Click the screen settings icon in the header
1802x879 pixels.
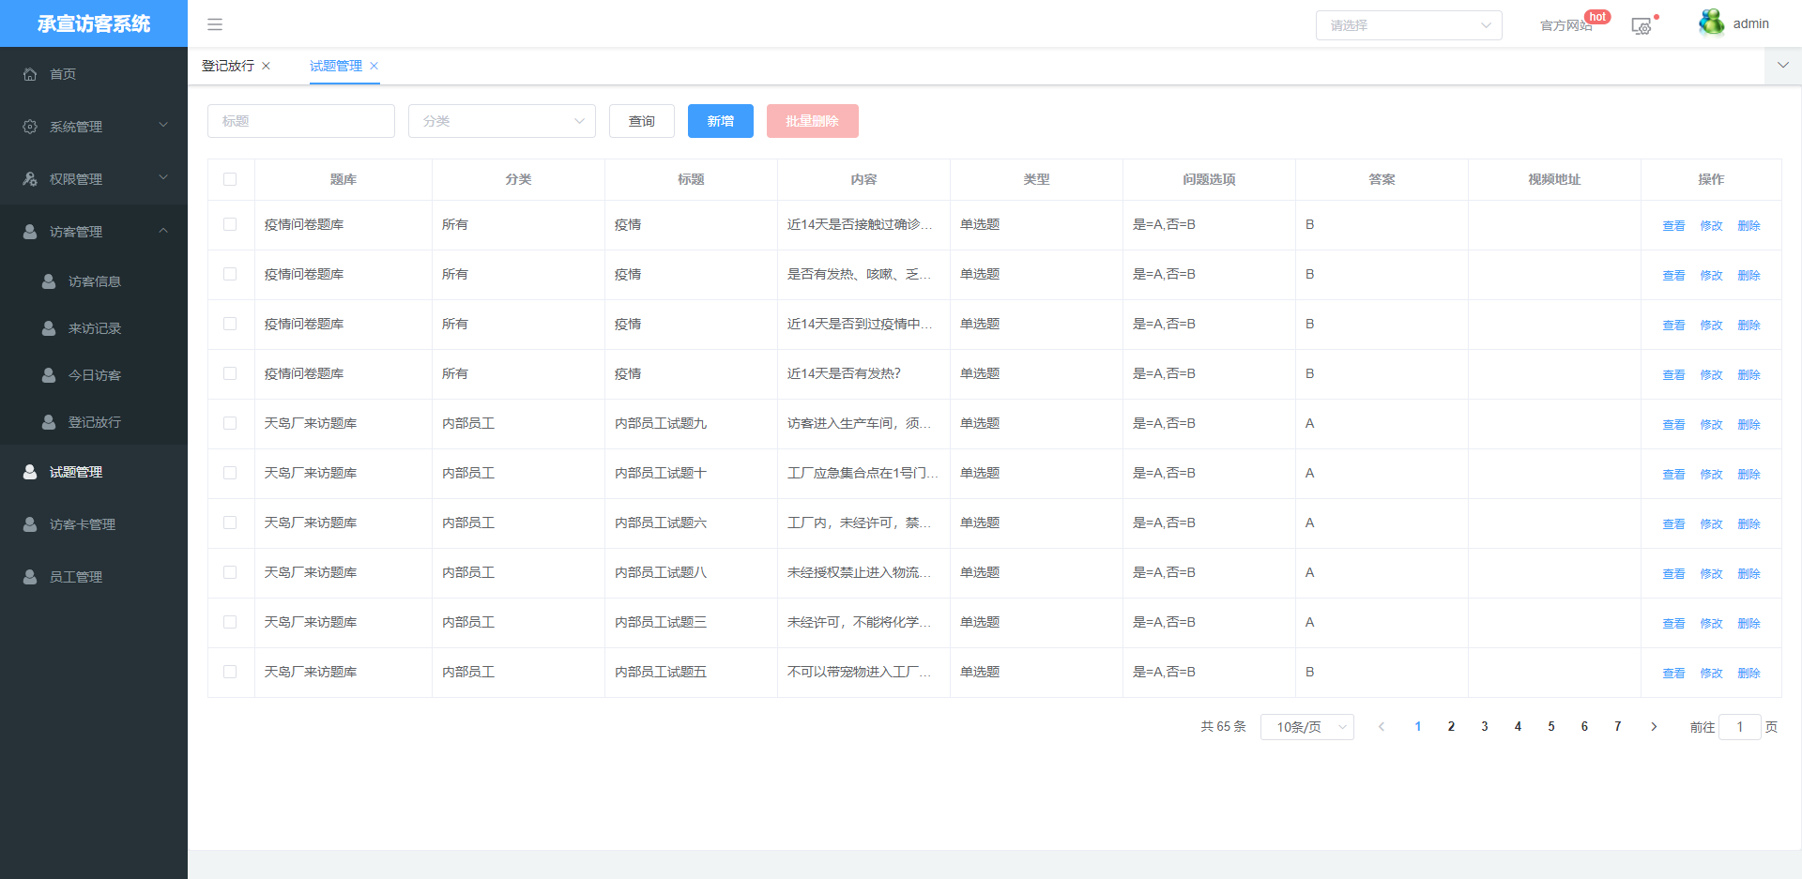tap(1641, 26)
